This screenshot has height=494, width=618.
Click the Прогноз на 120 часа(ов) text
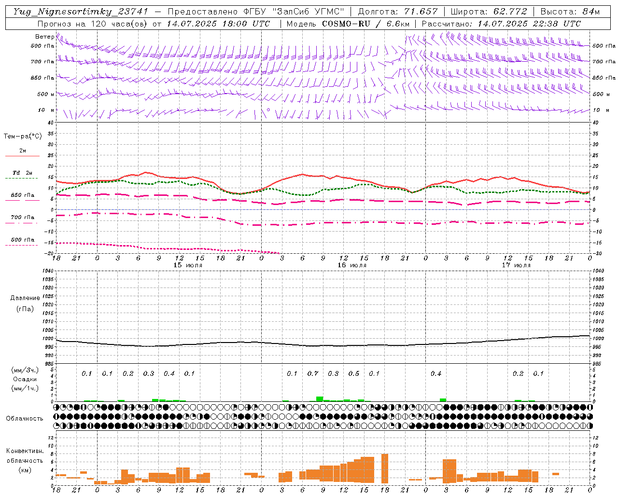tap(93, 24)
